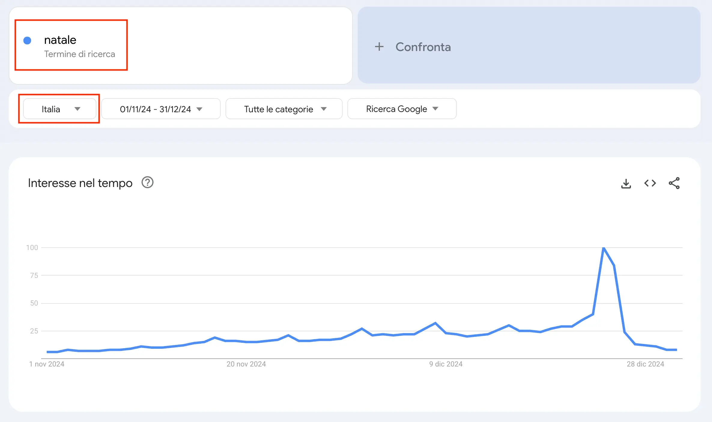Click the chart peak at value 100
Screen dimensions: 712x422
pos(604,248)
